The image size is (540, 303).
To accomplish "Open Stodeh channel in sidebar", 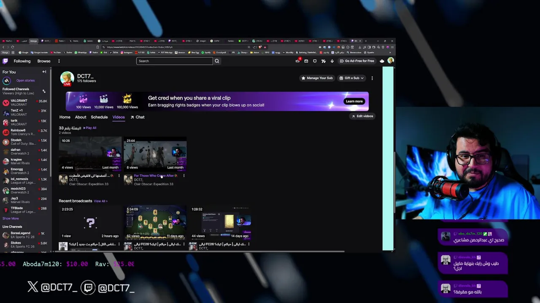I will pos(24,142).
